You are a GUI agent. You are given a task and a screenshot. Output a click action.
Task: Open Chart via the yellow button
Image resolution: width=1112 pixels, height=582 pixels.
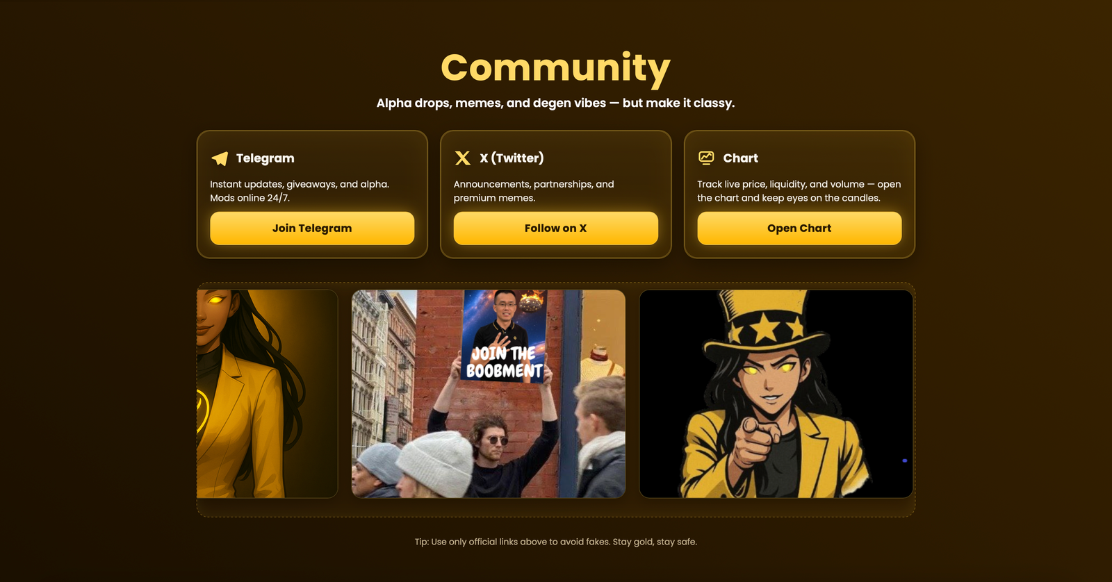799,228
